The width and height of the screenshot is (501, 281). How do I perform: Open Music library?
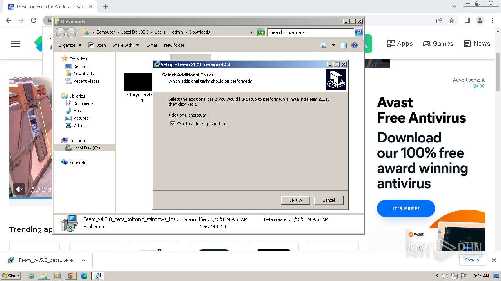coord(78,111)
